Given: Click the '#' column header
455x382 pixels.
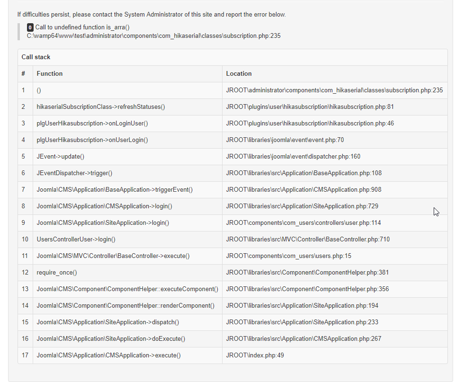Looking at the screenshot, I should tap(23, 74).
